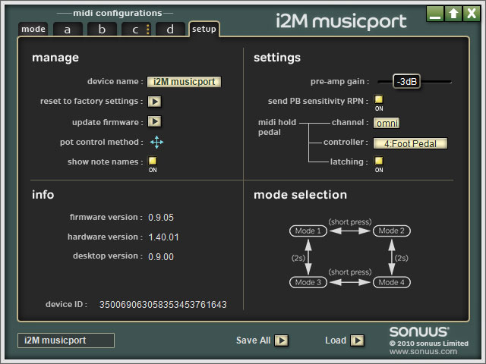Viewport: 486px width, 364px height.
Task: Click the www.sonuus.com link
Action: pos(423,352)
